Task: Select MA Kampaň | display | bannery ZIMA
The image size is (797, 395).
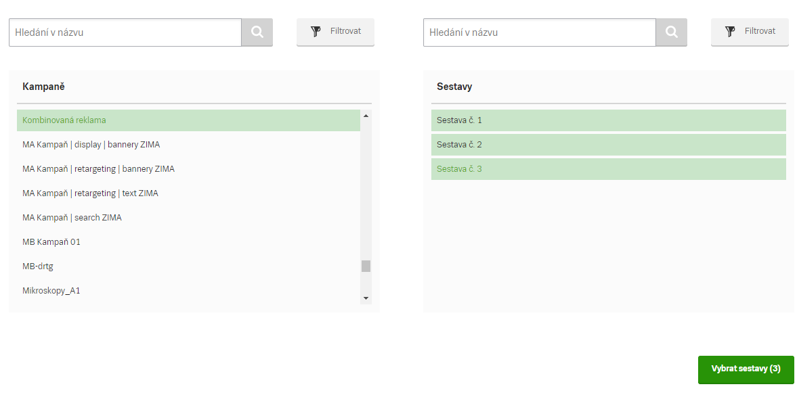Action: point(188,145)
